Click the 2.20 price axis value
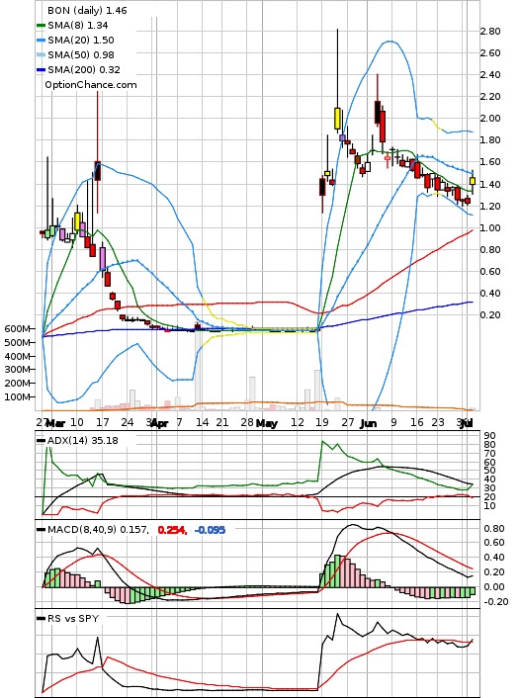The image size is (520, 698). pyautogui.click(x=490, y=97)
